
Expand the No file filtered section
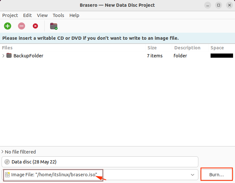click(x=2, y=152)
